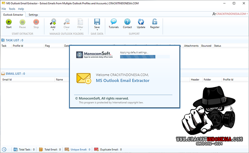
Task: Click the Tutorials icon
Action: [x=114, y=22]
